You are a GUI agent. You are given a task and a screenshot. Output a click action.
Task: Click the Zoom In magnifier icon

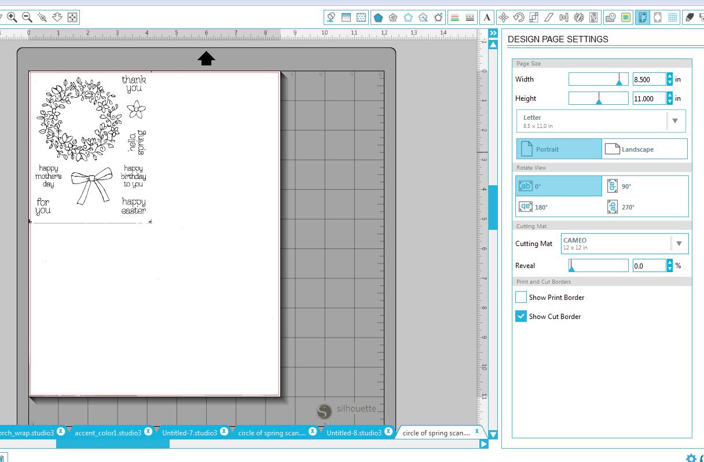tap(12, 17)
